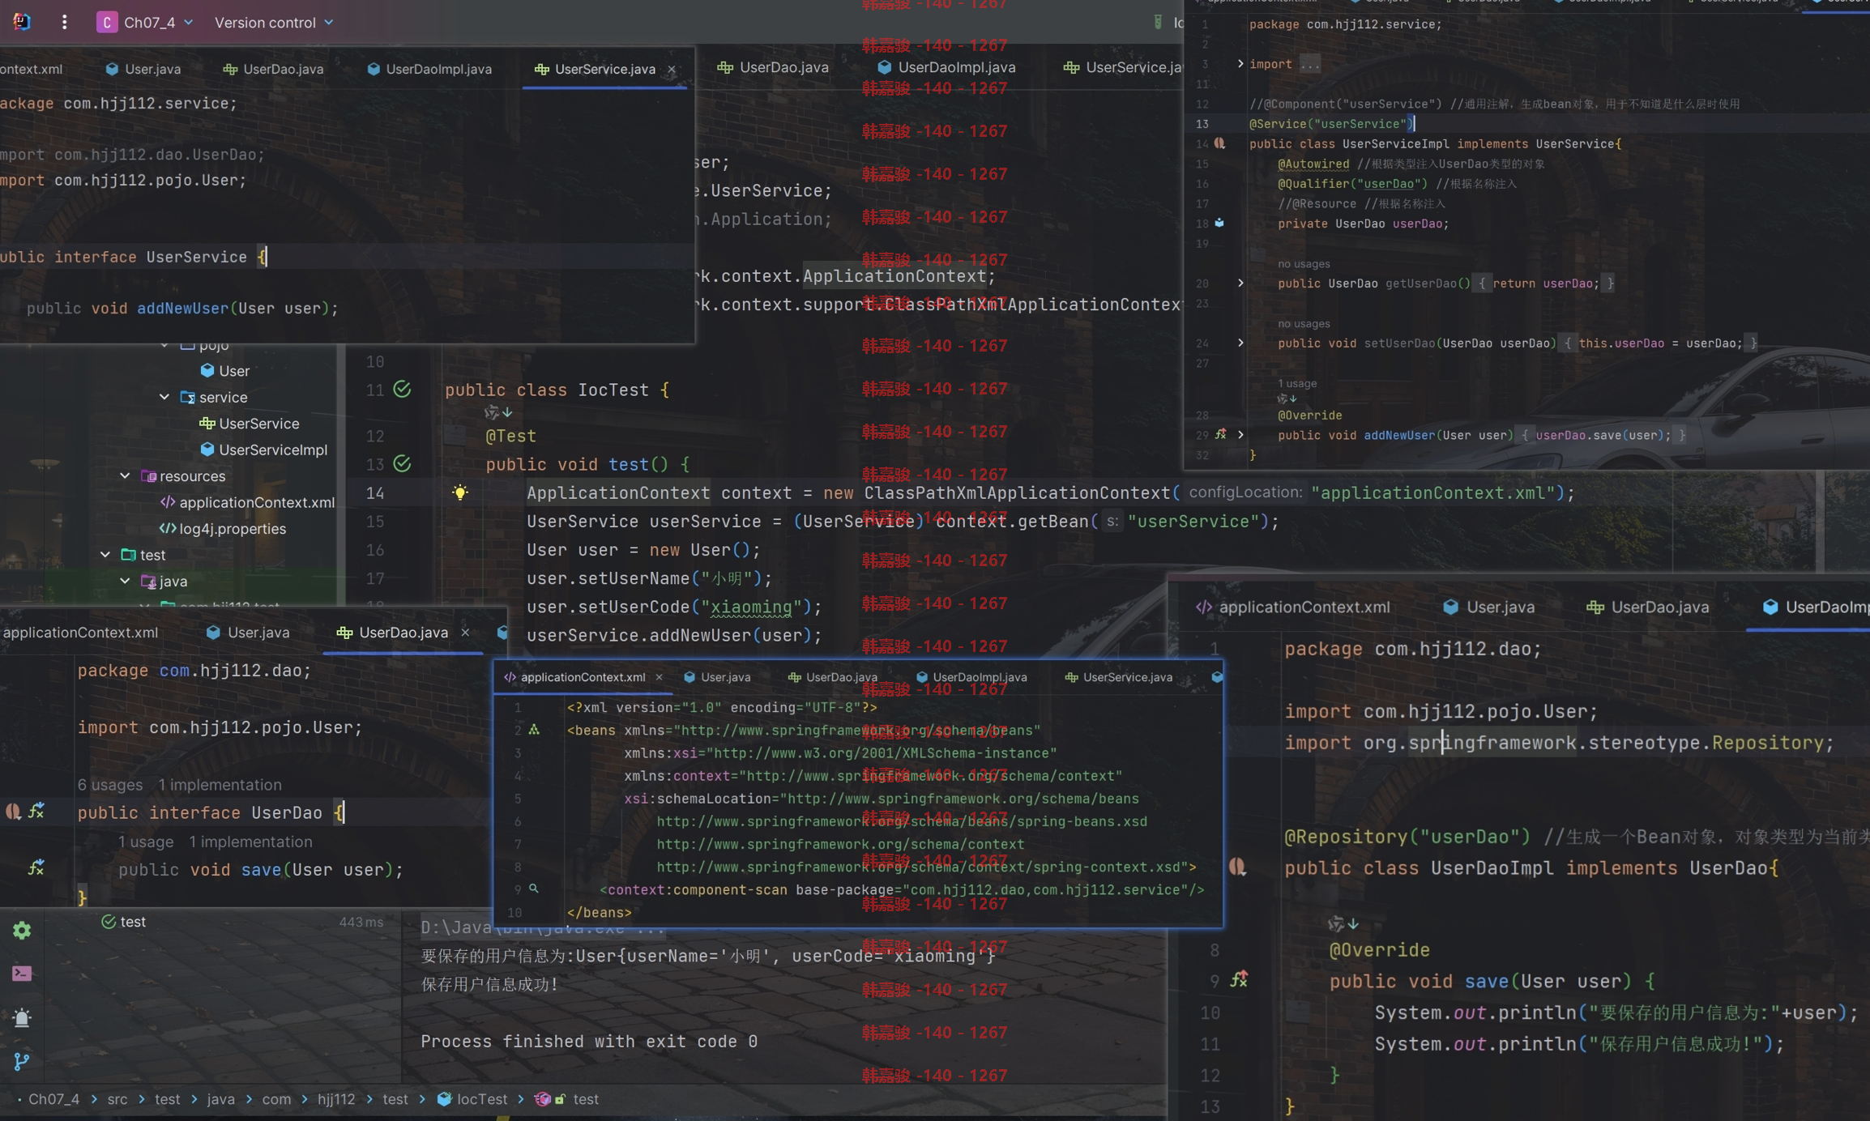Click '1 usage' hint above save method
Viewport: 1870px width, 1121px height.
(146, 842)
